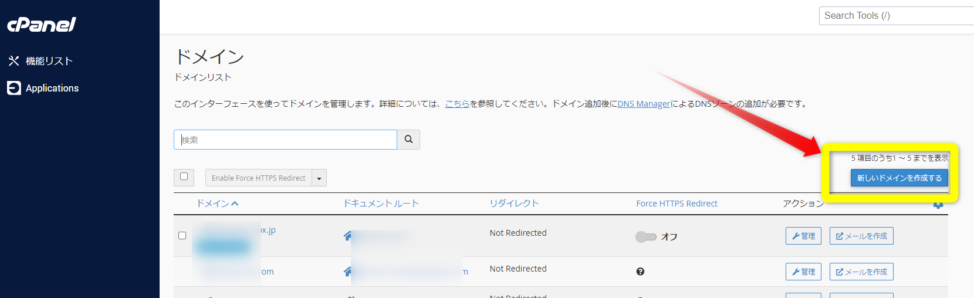This screenshot has width=974, height=298.
Task: Sort by the ドキュメントルート column header
Action: pyautogui.click(x=381, y=204)
